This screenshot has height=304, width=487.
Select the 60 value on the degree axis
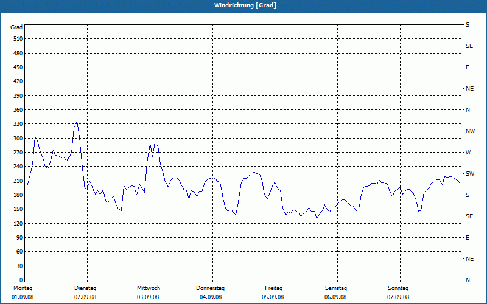[x=19, y=252]
